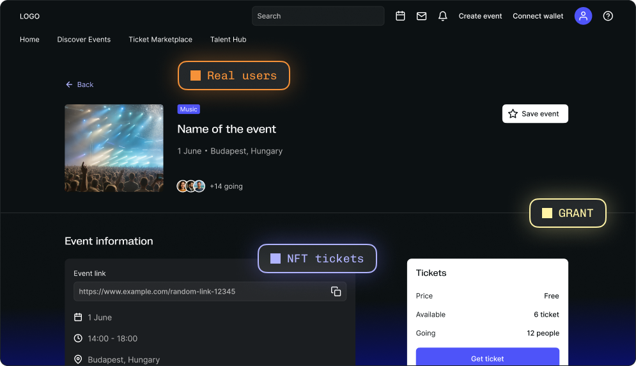The width and height of the screenshot is (636, 366).
Task: Open the help question mark icon
Action: [x=608, y=16]
